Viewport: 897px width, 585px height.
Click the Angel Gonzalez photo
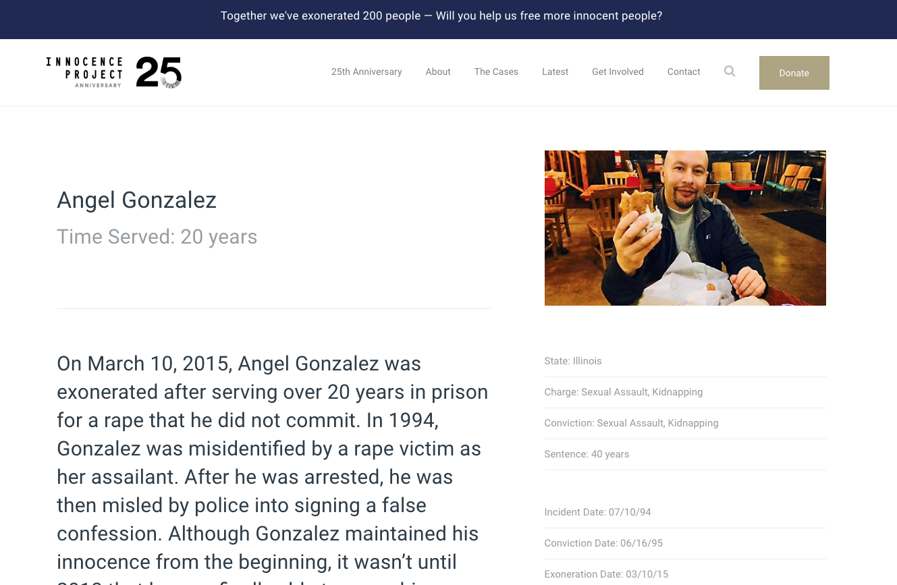pos(685,228)
